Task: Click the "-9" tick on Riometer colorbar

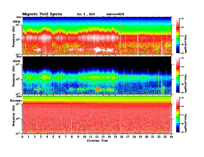Action: click(x=182, y=132)
